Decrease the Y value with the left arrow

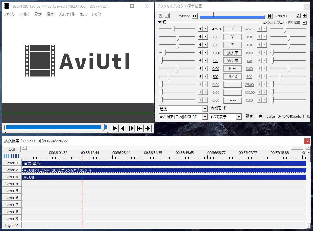tap(200, 37)
